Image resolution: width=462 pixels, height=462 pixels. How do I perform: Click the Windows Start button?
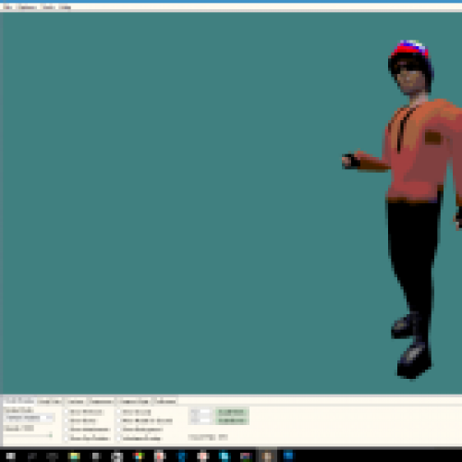pyautogui.click(x=11, y=456)
